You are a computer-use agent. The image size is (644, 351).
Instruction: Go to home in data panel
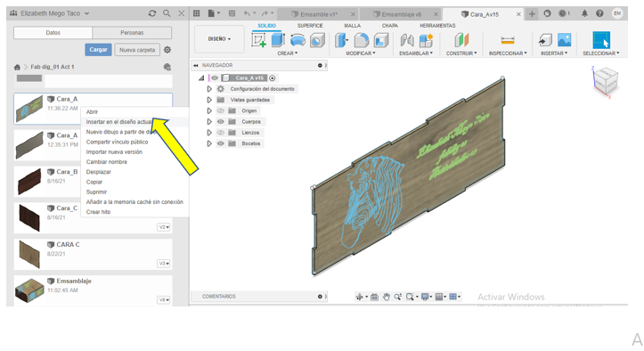tap(17, 67)
